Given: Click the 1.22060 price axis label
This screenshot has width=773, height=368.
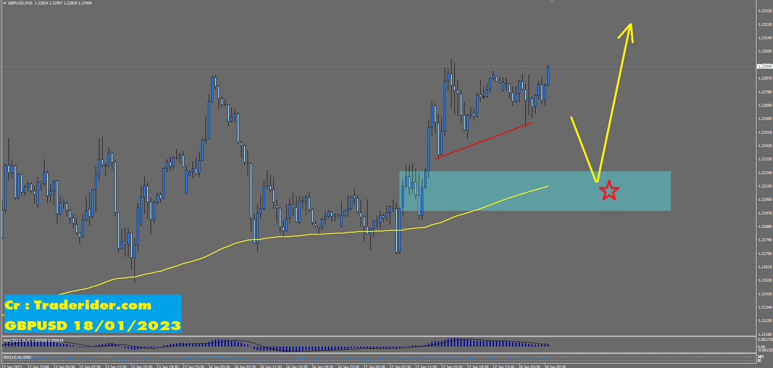Looking at the screenshot, I should 765,200.
